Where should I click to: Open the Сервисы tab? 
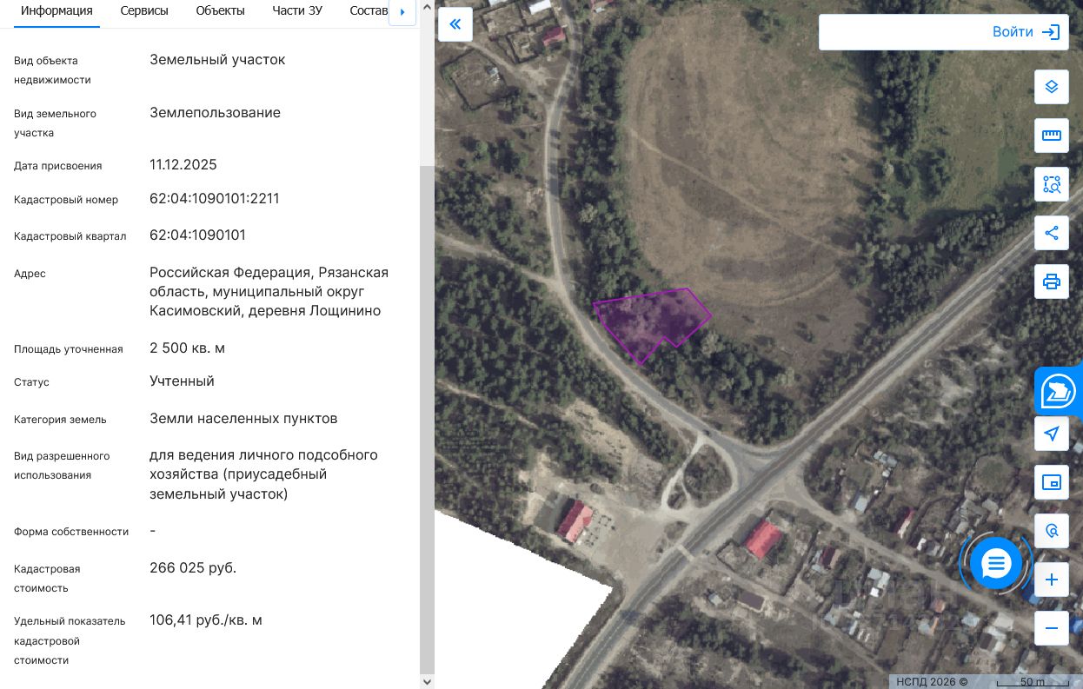click(144, 11)
